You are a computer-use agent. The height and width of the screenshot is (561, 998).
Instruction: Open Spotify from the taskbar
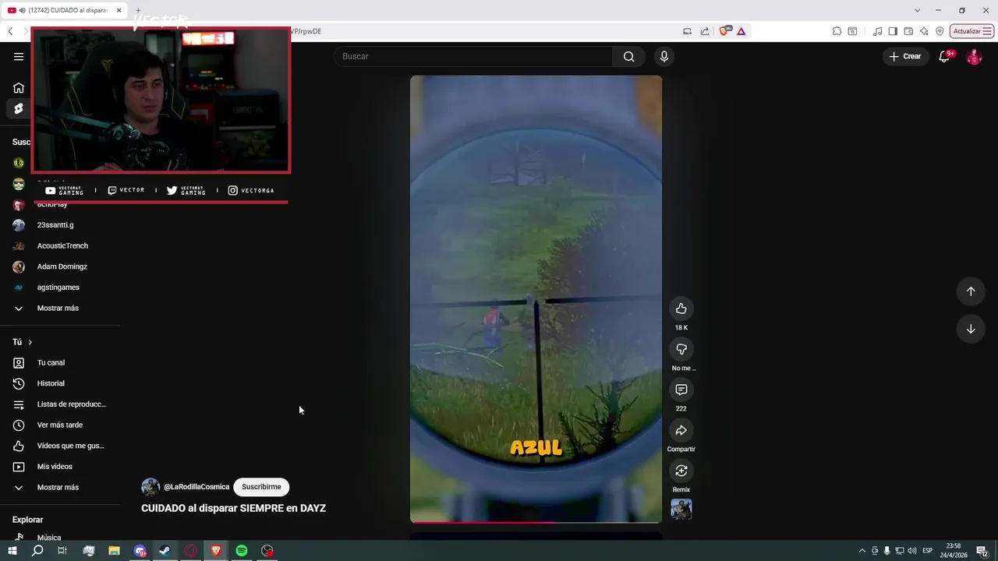[x=242, y=551]
